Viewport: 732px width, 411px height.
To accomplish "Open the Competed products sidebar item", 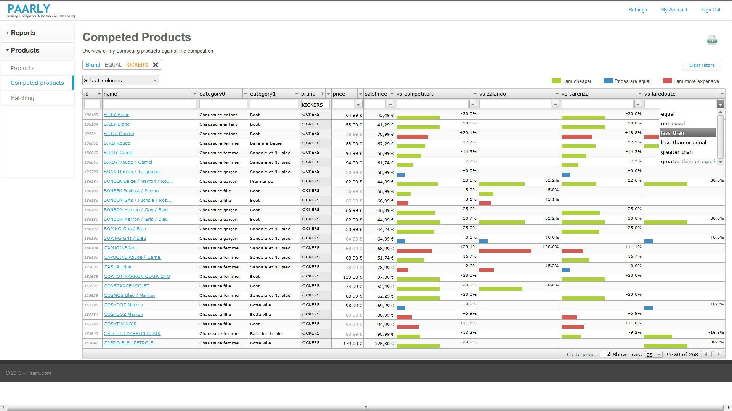I will pyautogui.click(x=37, y=83).
